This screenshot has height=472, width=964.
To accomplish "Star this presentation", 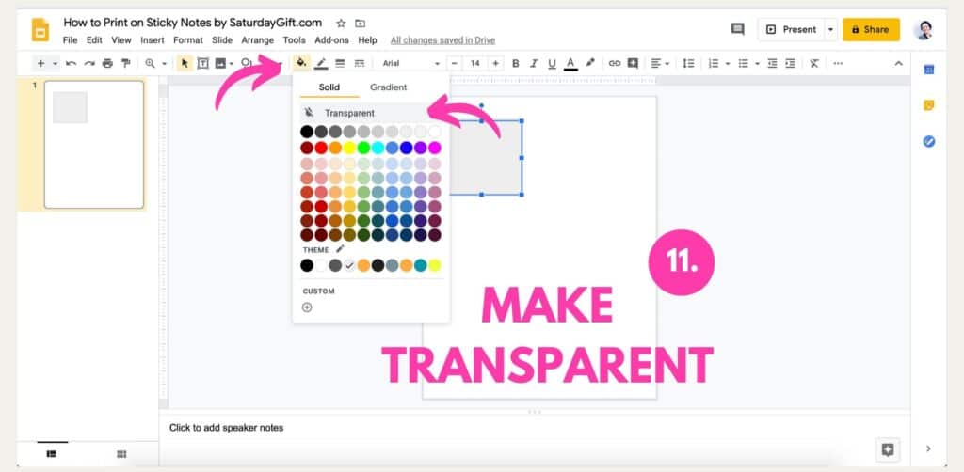I will coord(341,24).
